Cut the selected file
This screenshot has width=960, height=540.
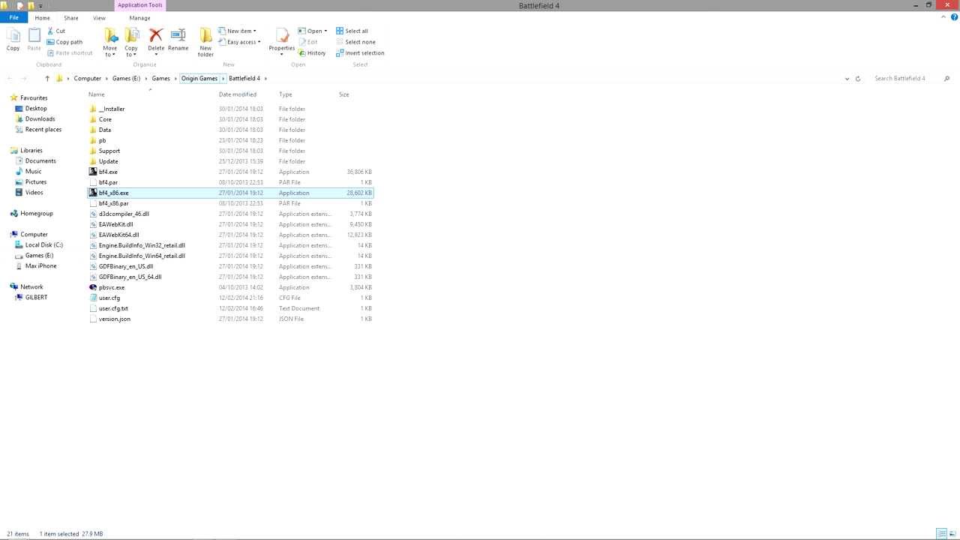[x=56, y=31]
